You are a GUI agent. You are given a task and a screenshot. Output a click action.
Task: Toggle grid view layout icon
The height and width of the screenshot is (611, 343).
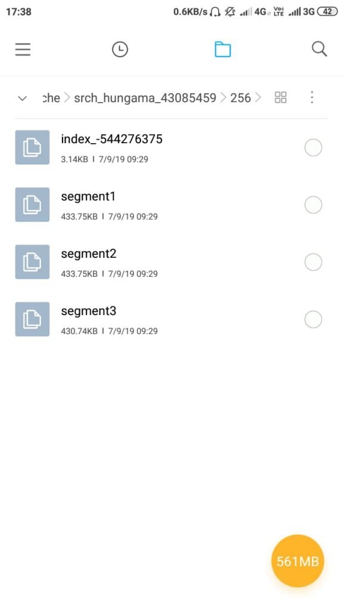[280, 97]
